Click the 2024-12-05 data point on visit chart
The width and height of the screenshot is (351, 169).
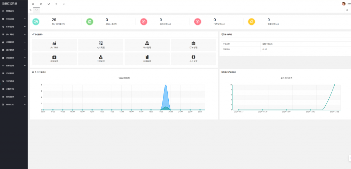[334, 85]
